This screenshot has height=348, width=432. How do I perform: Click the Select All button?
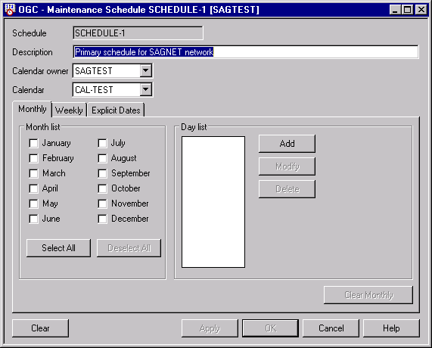(x=58, y=248)
